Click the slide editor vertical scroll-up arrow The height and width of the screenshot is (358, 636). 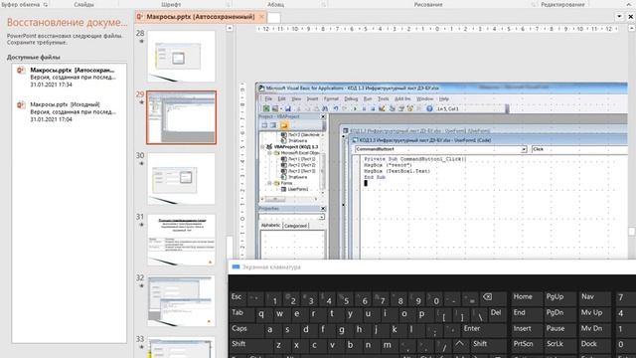coord(632,28)
